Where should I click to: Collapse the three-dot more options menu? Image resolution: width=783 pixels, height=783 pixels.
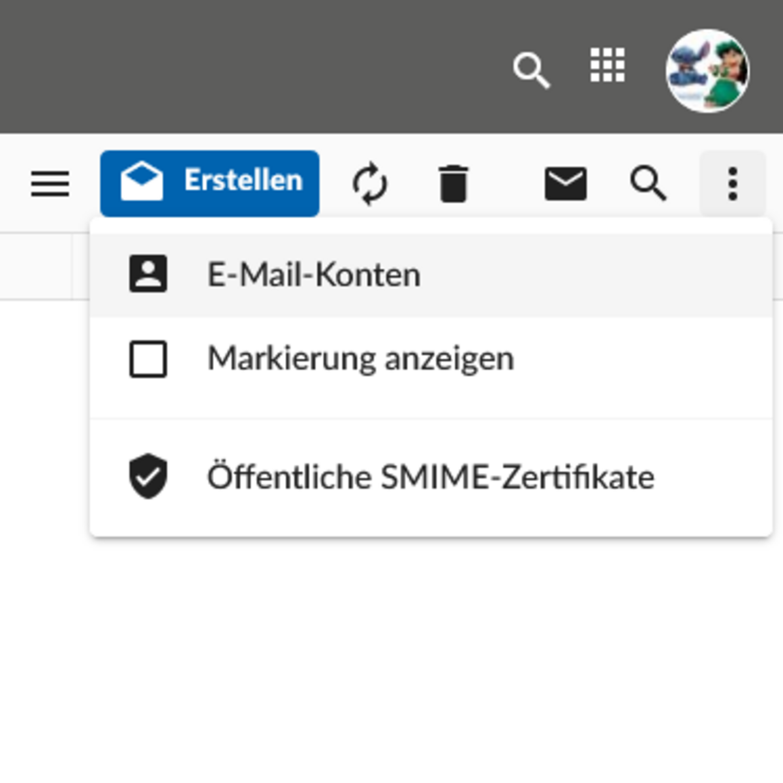tap(732, 183)
